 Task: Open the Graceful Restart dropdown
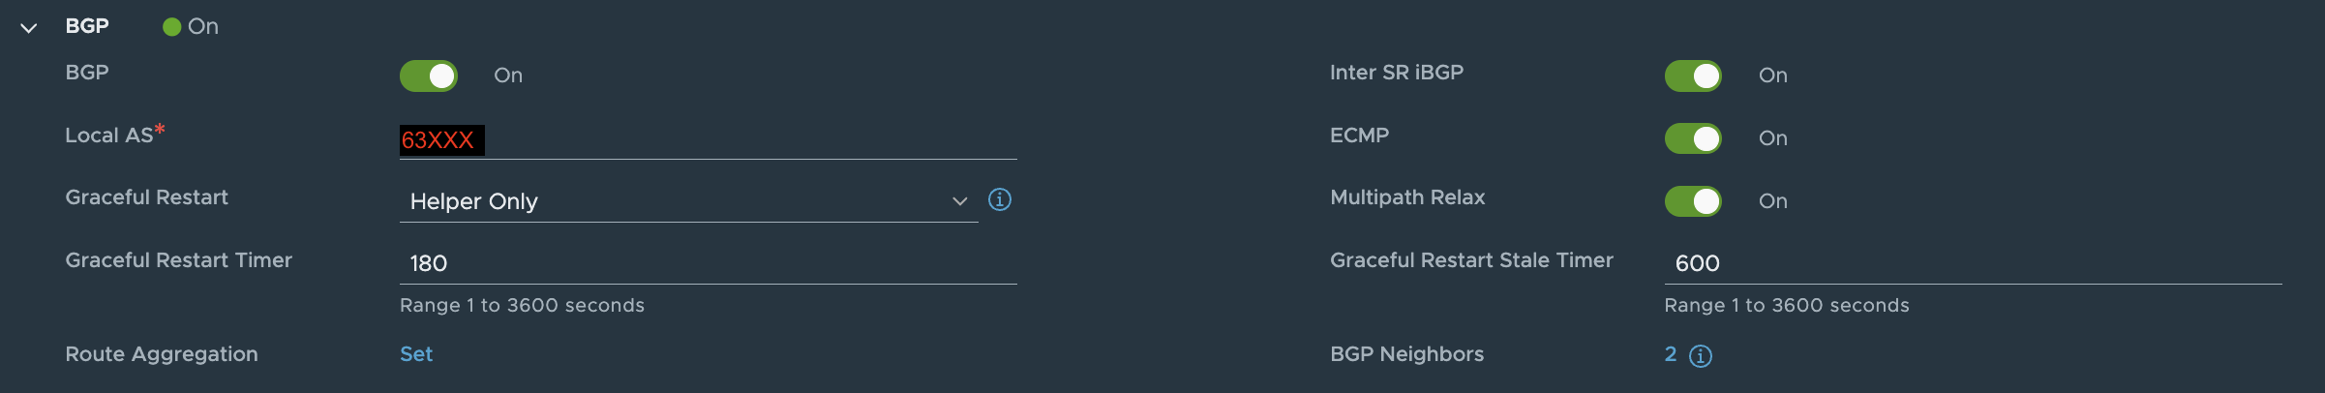(x=678, y=201)
